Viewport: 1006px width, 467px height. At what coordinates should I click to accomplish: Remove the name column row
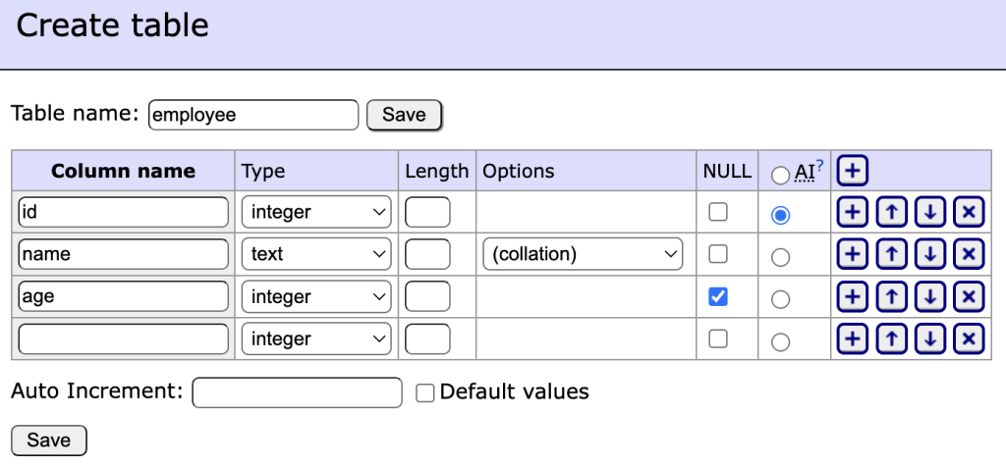coord(969,254)
